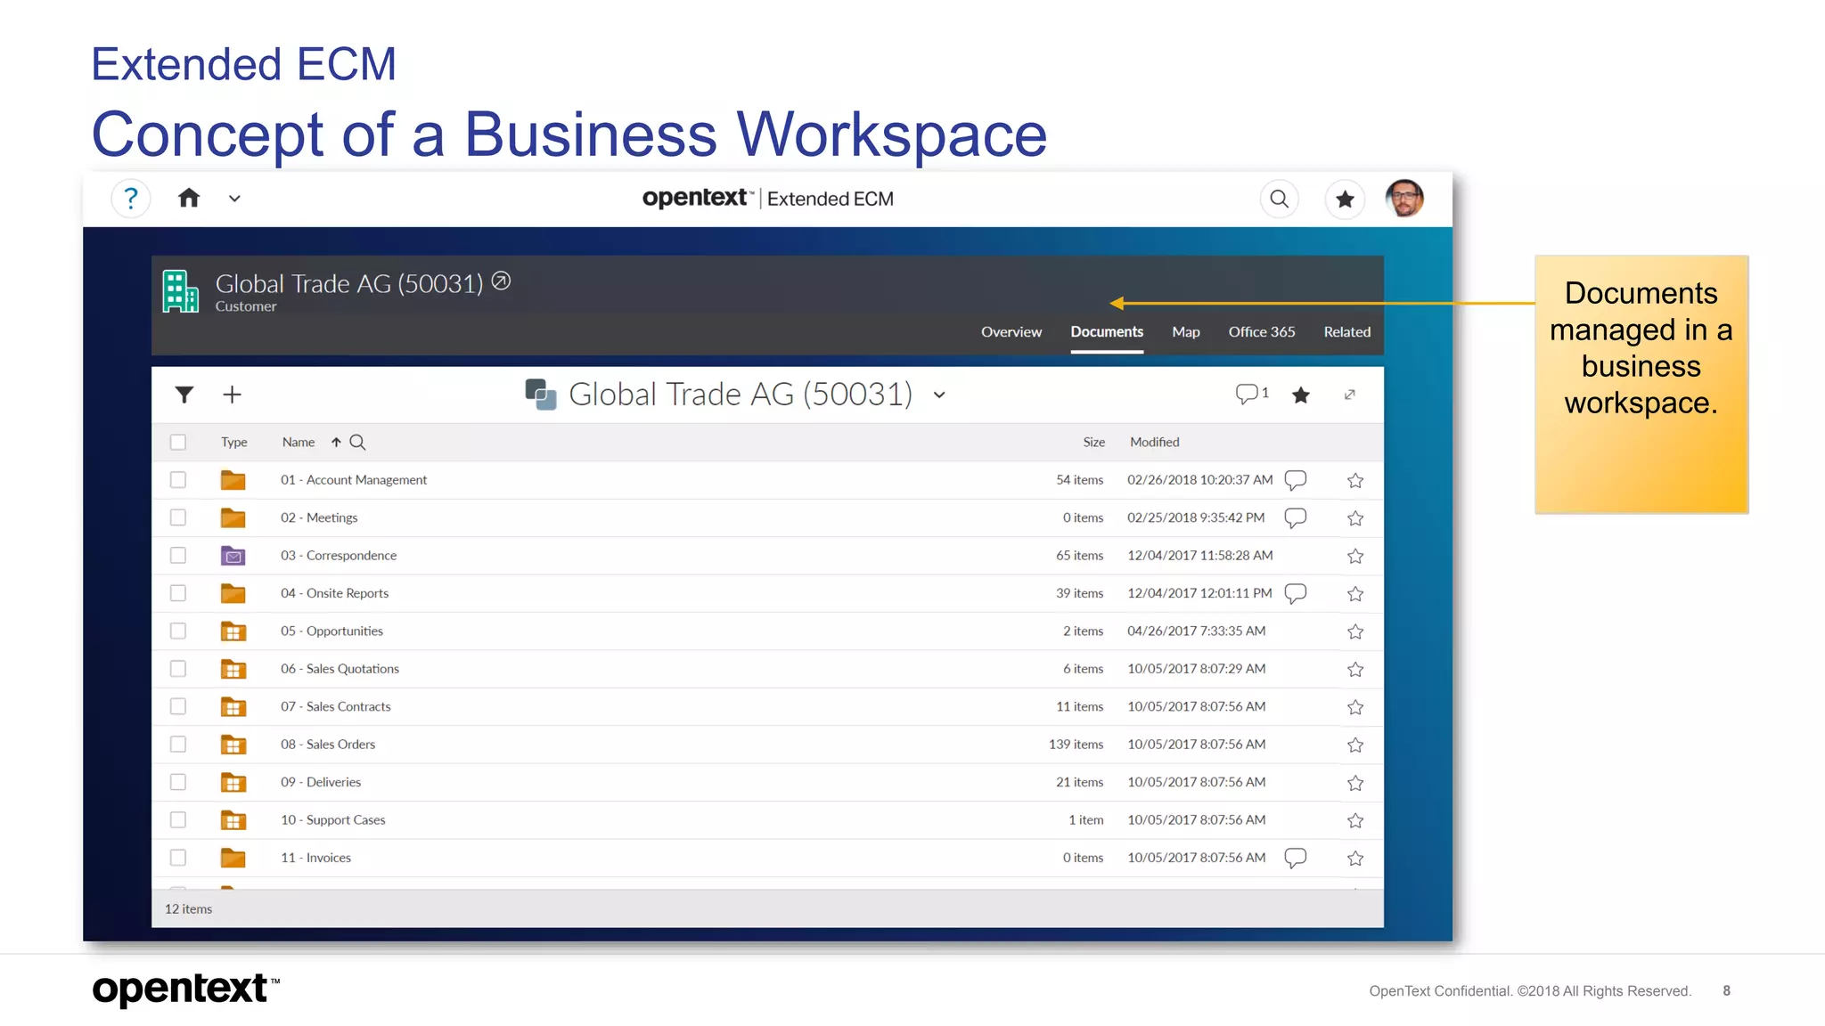Switch to the Office 365 tab
1825x1026 pixels.
pyautogui.click(x=1262, y=331)
